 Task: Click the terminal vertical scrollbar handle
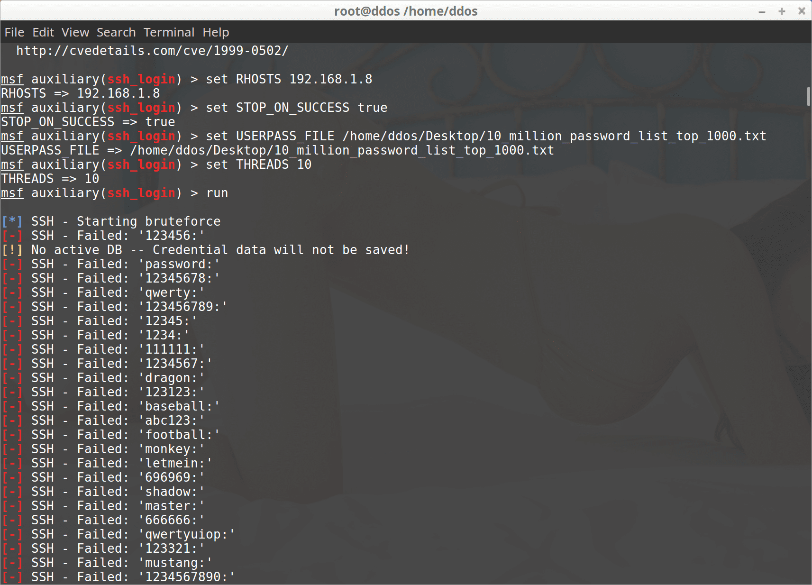(x=809, y=97)
